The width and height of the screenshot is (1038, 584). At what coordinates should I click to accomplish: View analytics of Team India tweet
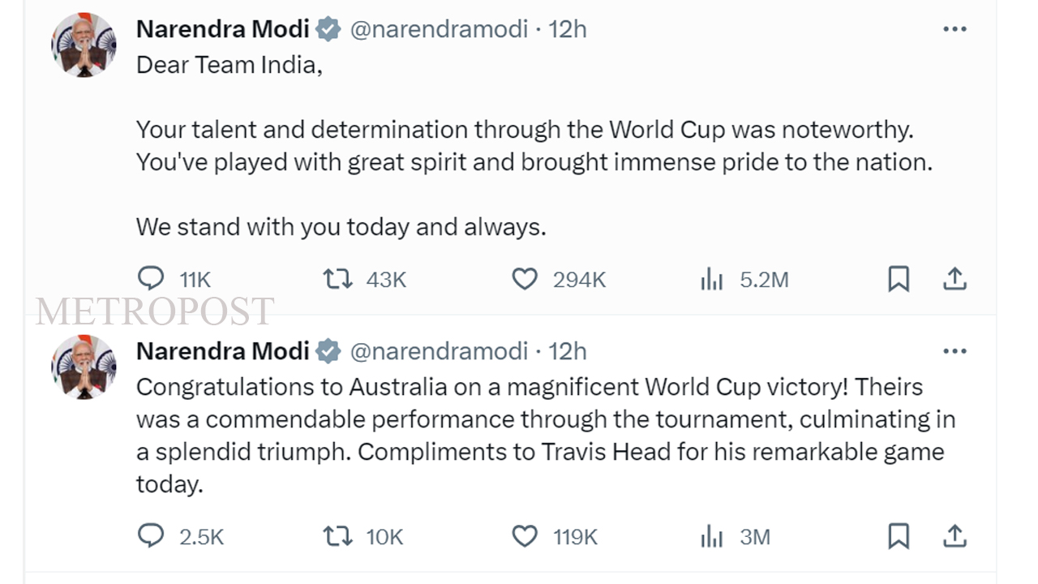pyautogui.click(x=711, y=280)
